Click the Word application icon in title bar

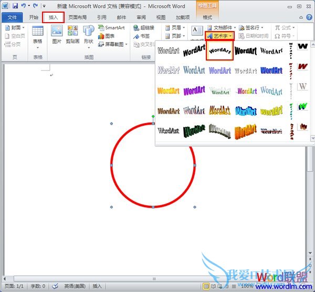(5, 6)
